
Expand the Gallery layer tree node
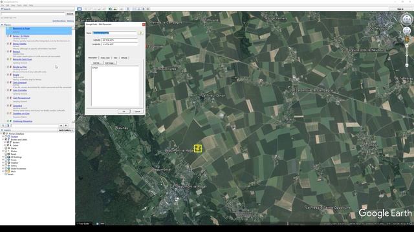point(3,166)
